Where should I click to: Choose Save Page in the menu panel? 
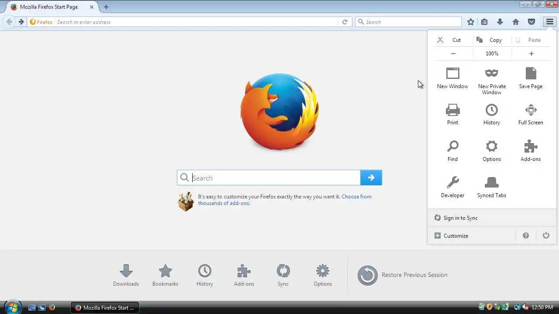tap(531, 78)
